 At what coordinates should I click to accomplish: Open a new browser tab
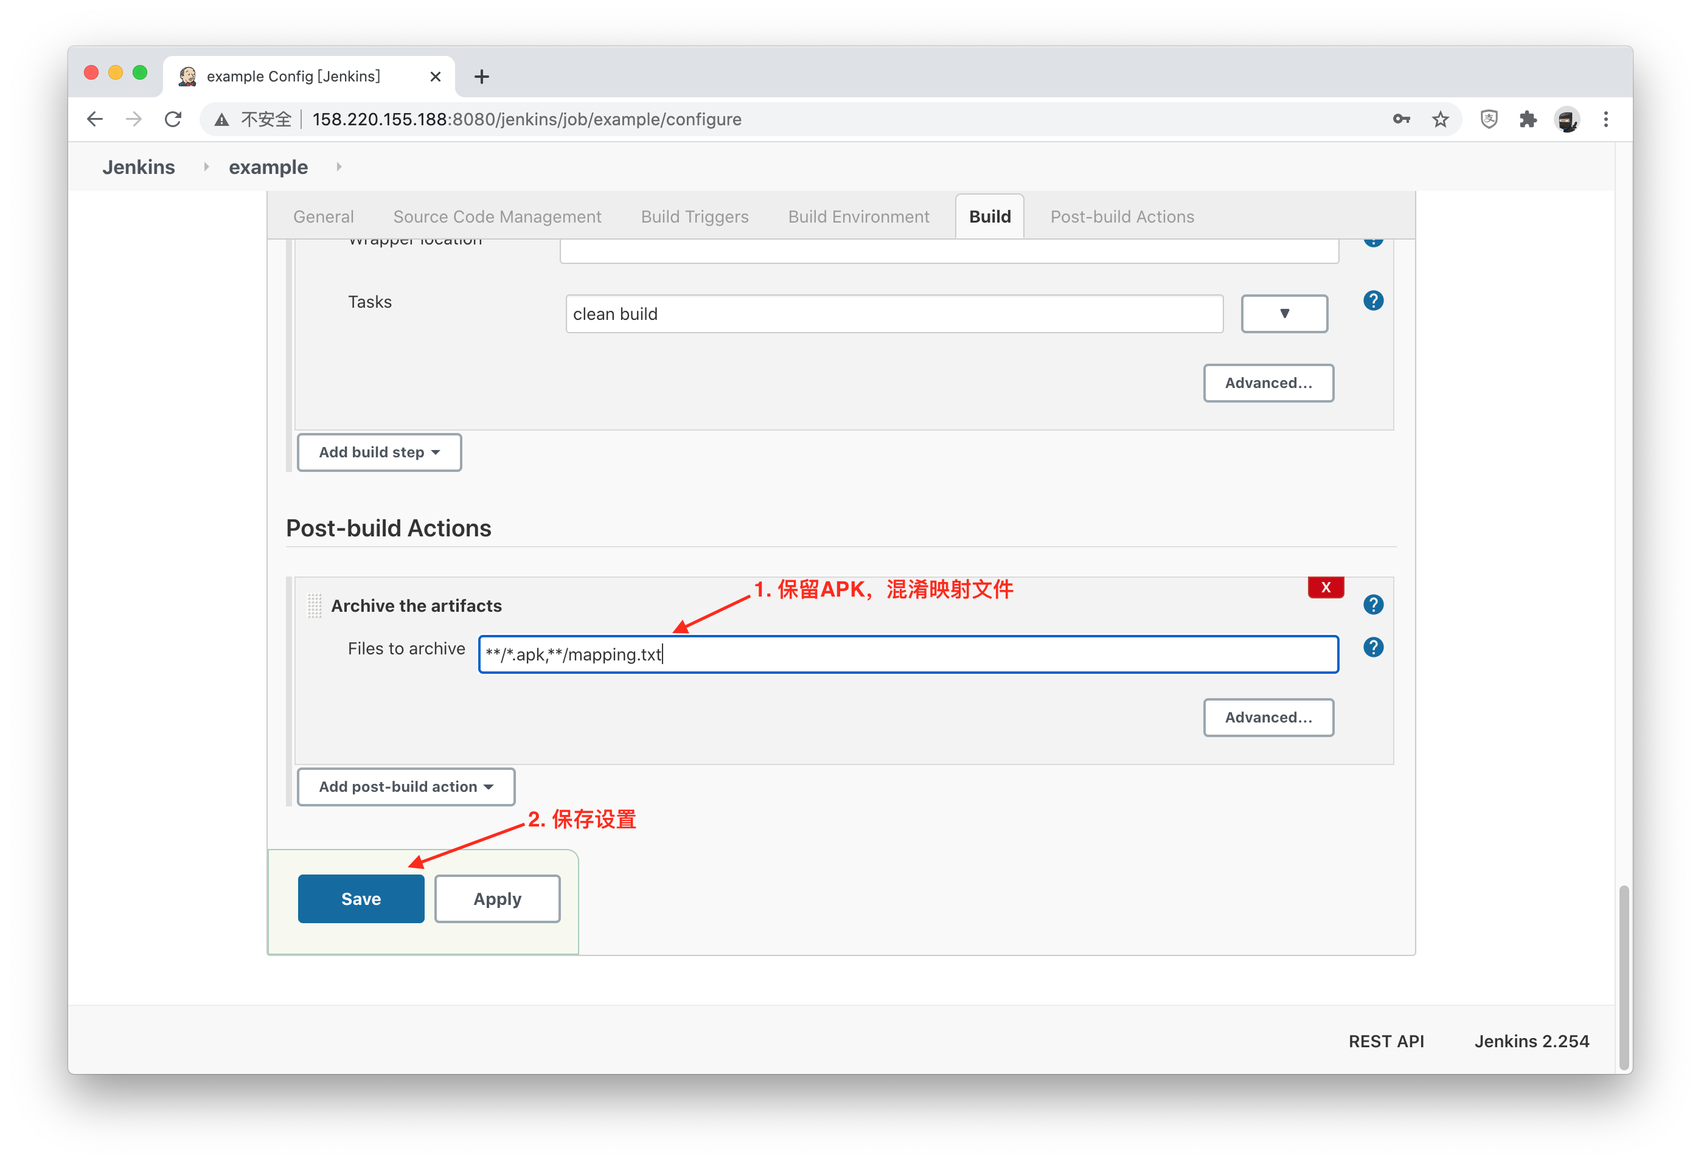pyautogui.click(x=482, y=77)
